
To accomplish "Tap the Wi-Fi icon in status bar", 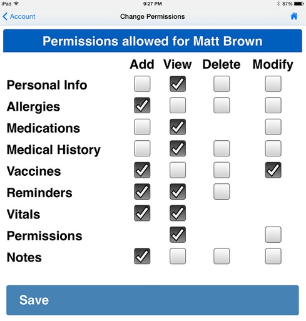I will [x=16, y=4].
